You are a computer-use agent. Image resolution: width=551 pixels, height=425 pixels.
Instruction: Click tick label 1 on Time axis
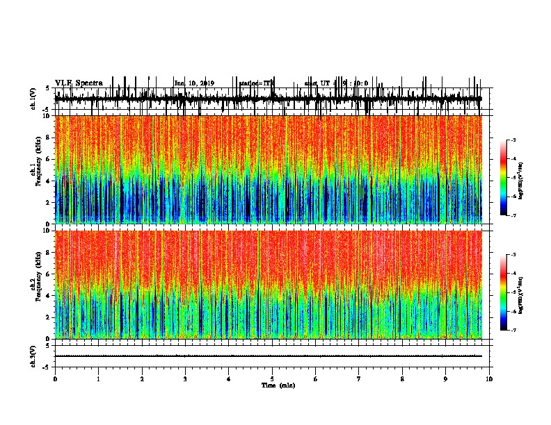(x=98, y=379)
